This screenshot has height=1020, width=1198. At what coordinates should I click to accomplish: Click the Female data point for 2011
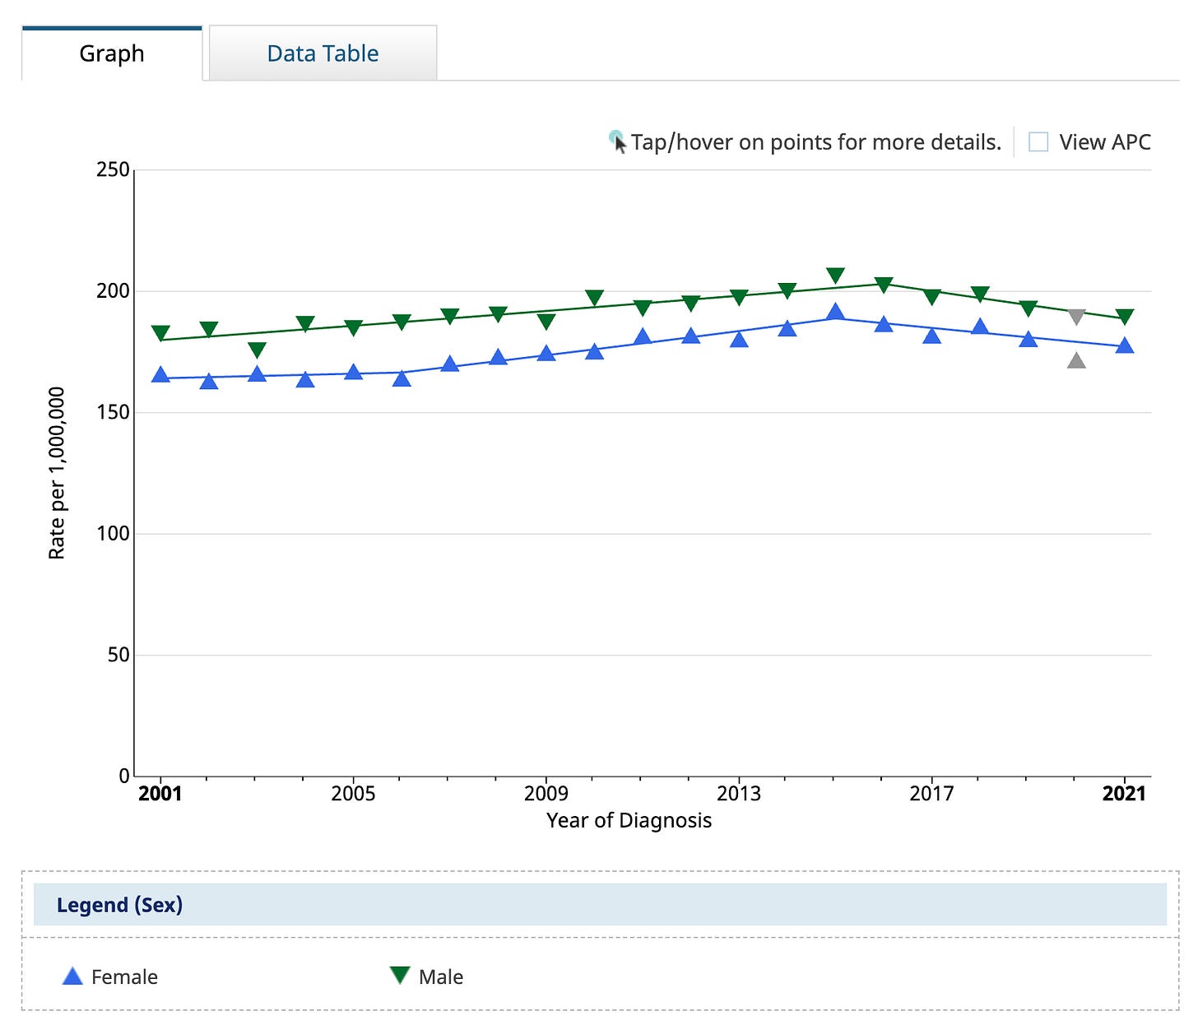(643, 336)
